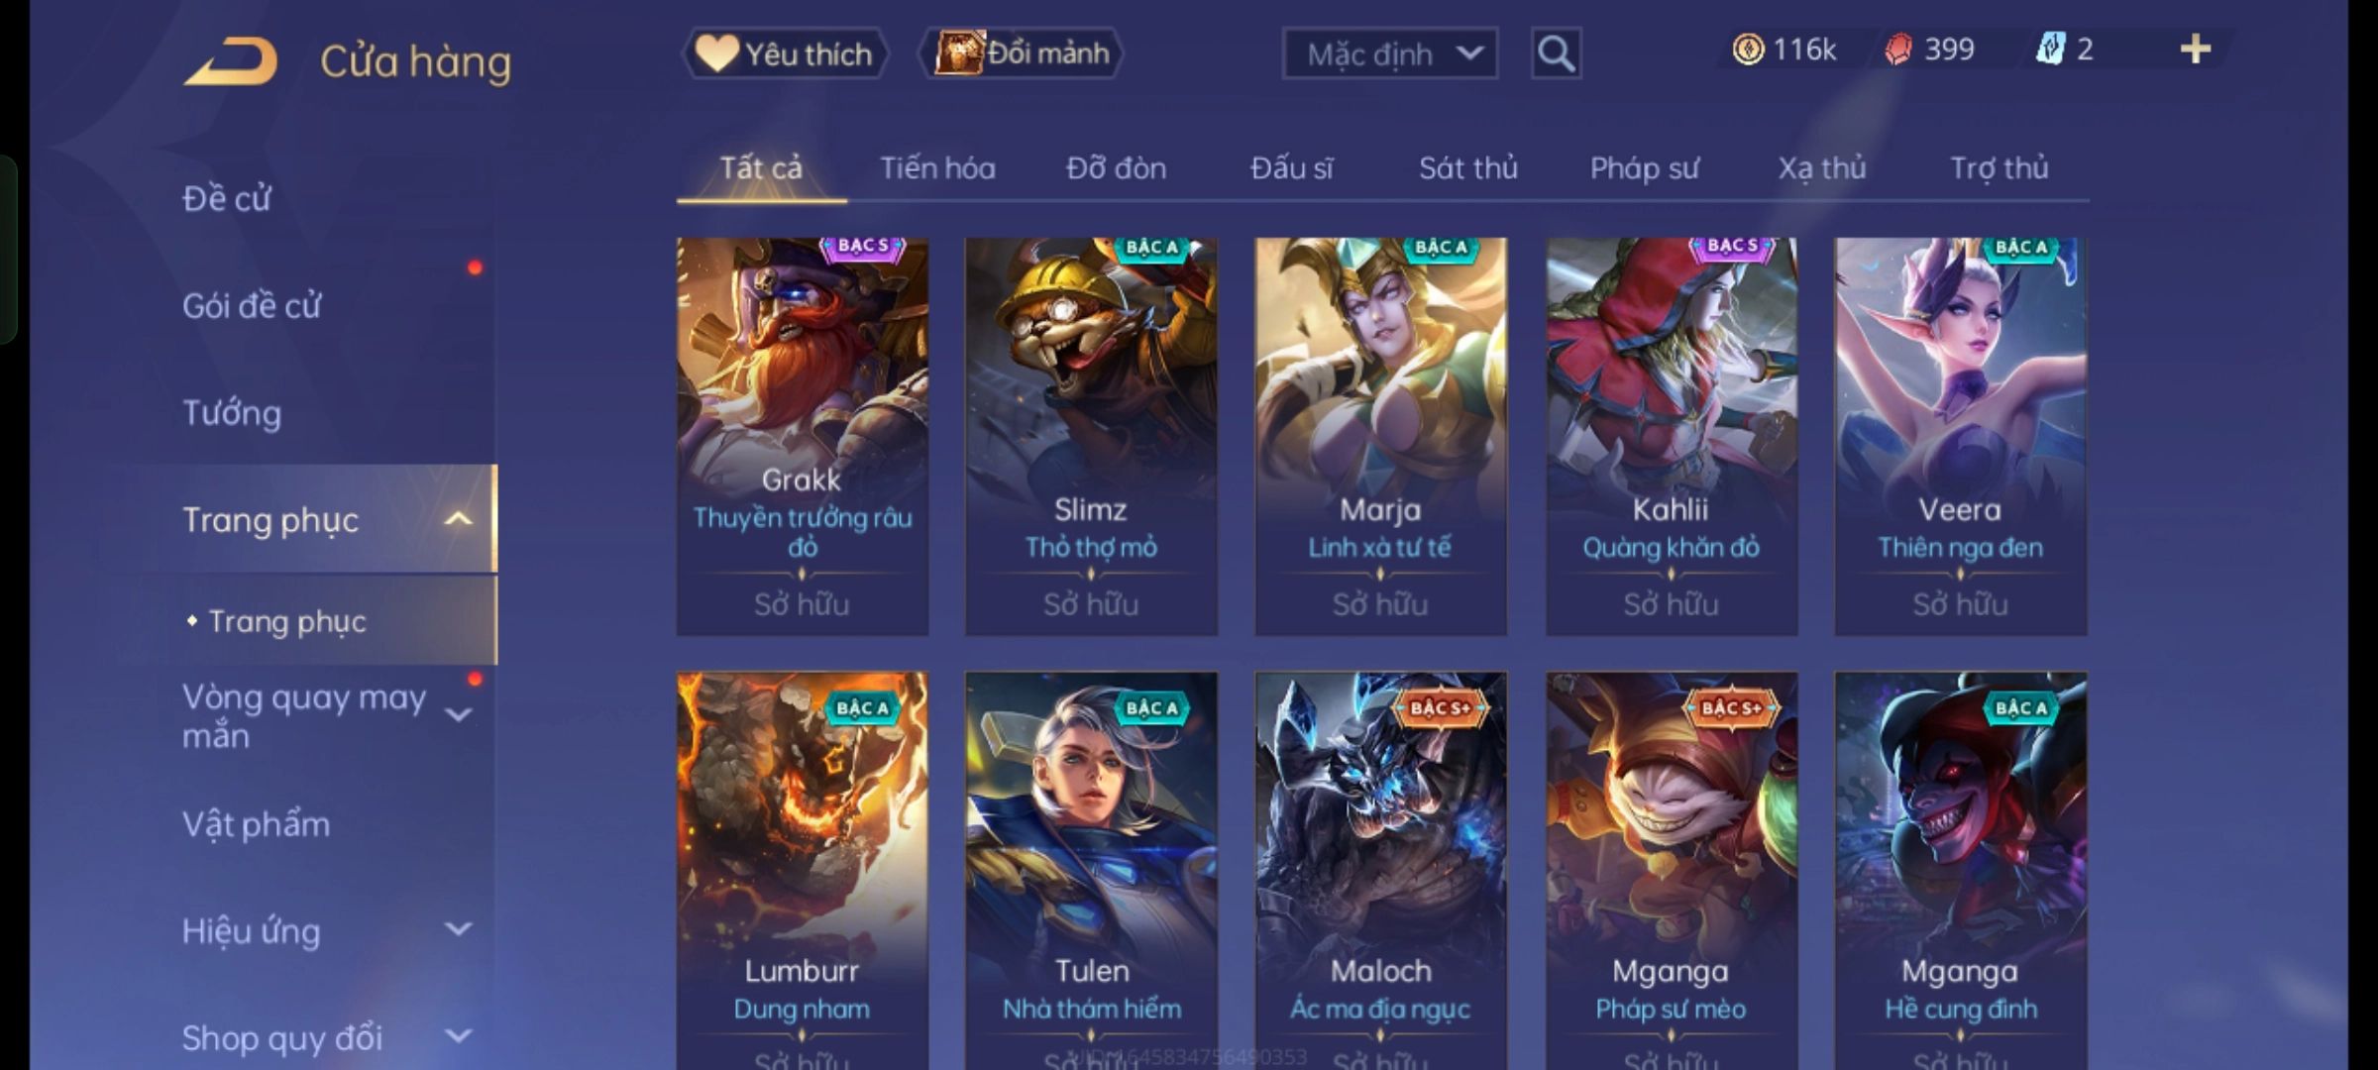Click the plus icon to add currency

[2196, 50]
